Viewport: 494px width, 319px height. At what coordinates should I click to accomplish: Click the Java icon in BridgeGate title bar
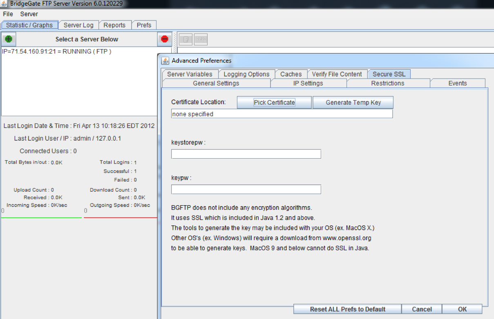tap(4, 4)
